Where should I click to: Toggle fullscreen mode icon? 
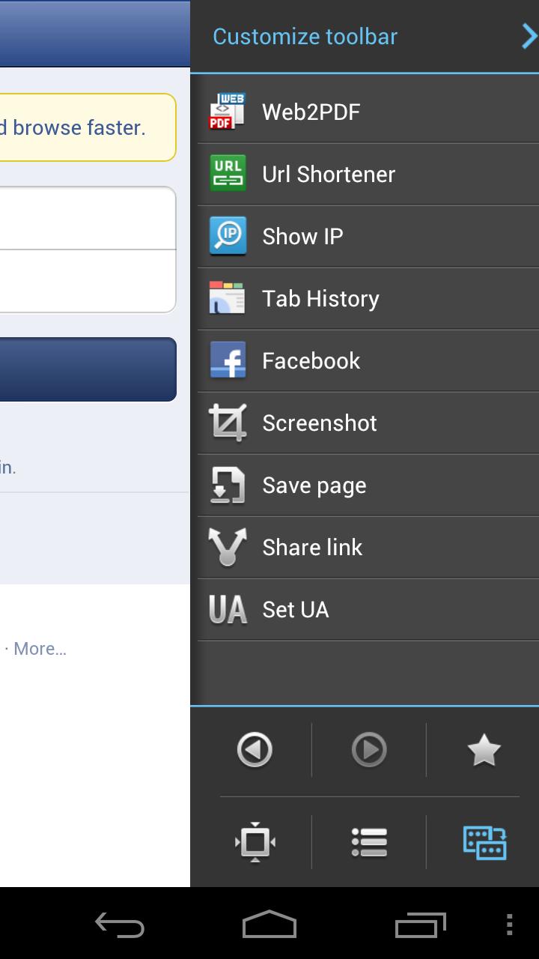coord(255,842)
